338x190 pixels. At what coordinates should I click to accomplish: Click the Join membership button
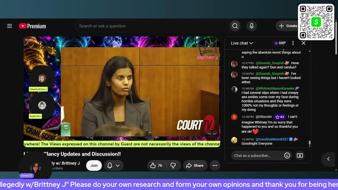[94, 165]
